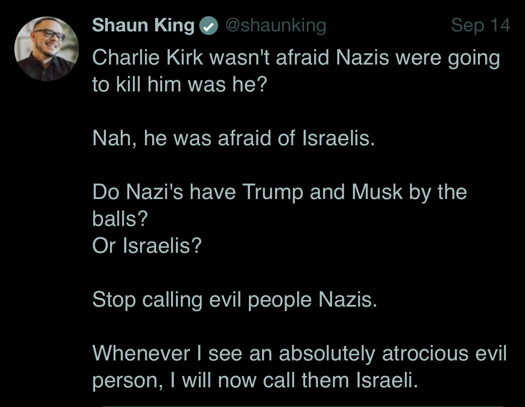The width and height of the screenshot is (525, 407).
Task: Click the line 'Whenever I see an absolutely atrocious'
Action: click(299, 354)
